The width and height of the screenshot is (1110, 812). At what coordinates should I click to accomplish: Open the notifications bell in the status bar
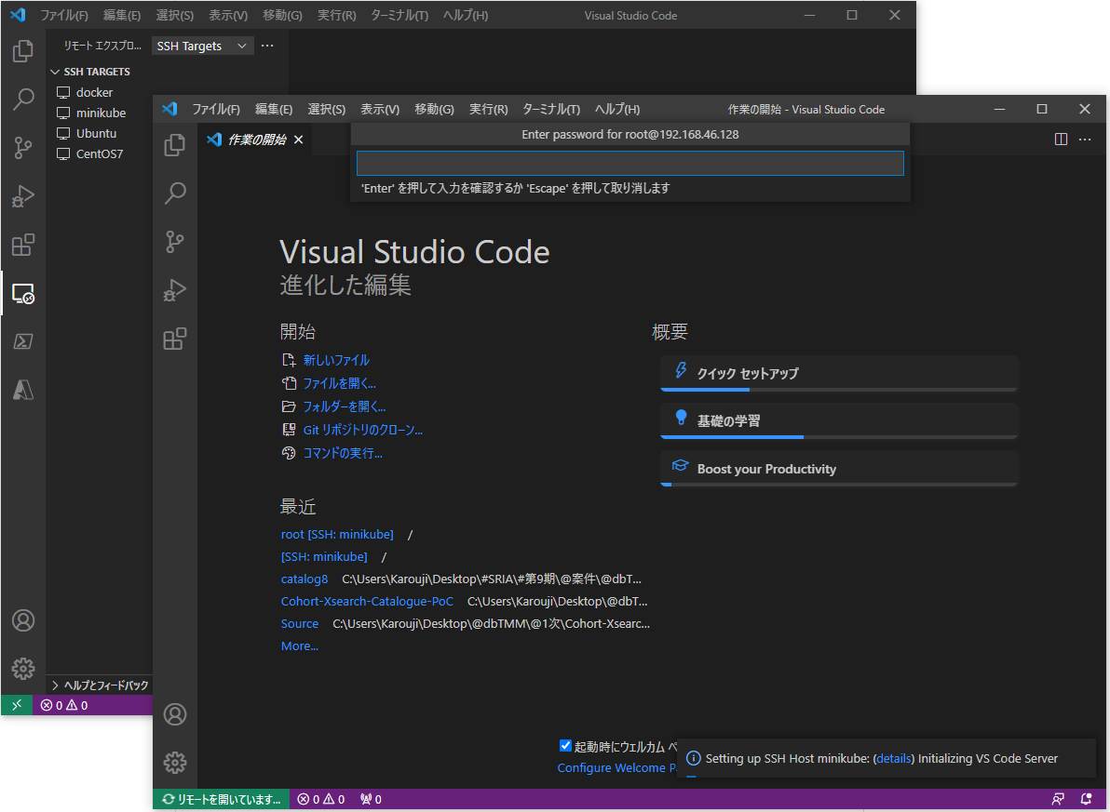[x=1086, y=799]
